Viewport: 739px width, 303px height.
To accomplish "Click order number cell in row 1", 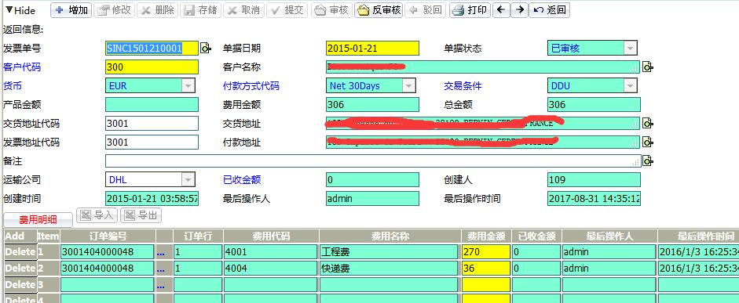I will pyautogui.click(x=108, y=252).
